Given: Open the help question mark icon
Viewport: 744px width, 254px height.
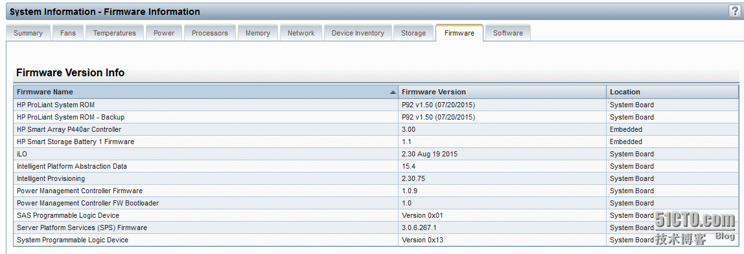Looking at the screenshot, I should [x=734, y=12].
